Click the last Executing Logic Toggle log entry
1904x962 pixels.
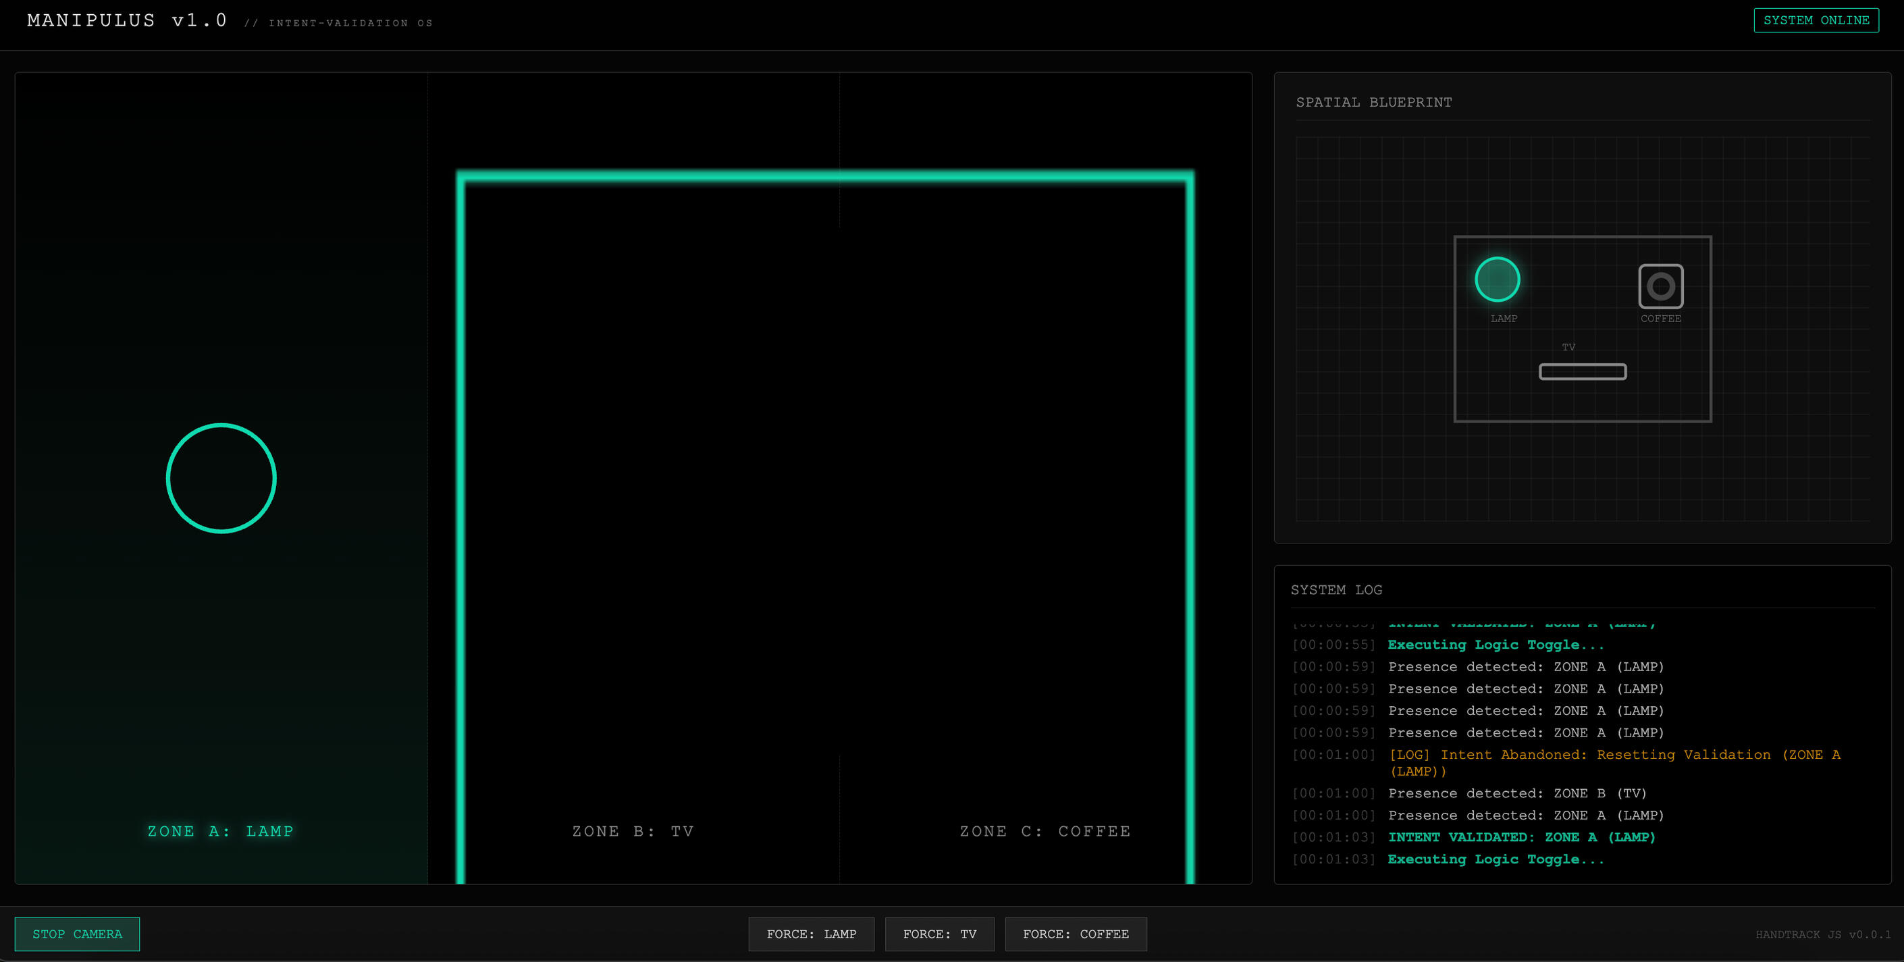(1496, 859)
